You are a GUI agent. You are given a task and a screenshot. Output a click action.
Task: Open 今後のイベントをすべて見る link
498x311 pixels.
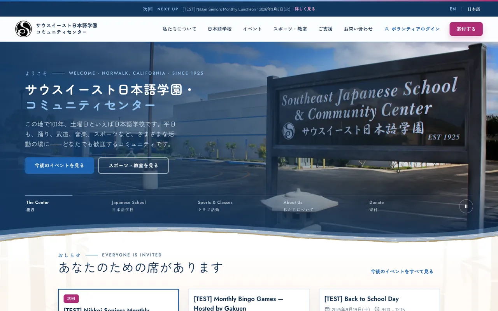point(402,271)
